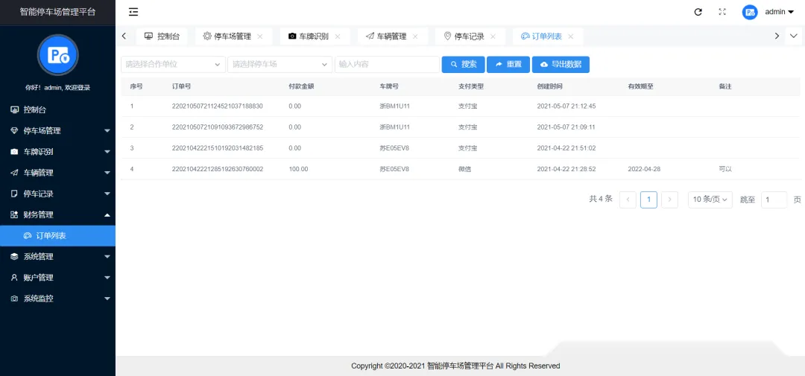Toggle sidebar collapse hamburger icon
Screen dimensions: 805x376
click(133, 12)
